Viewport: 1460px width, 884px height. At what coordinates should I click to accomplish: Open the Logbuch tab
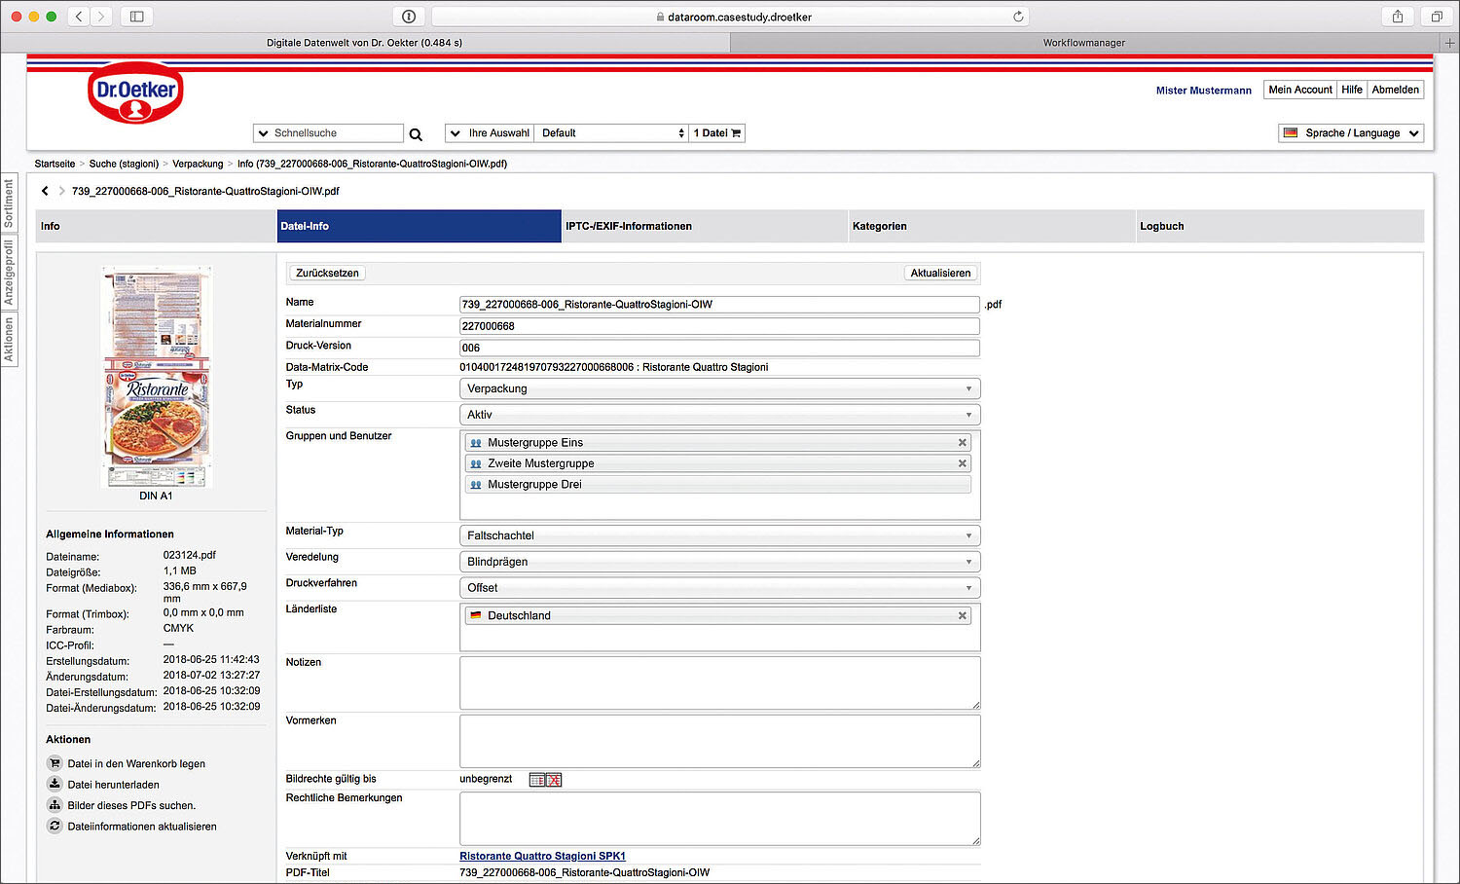(1280, 226)
